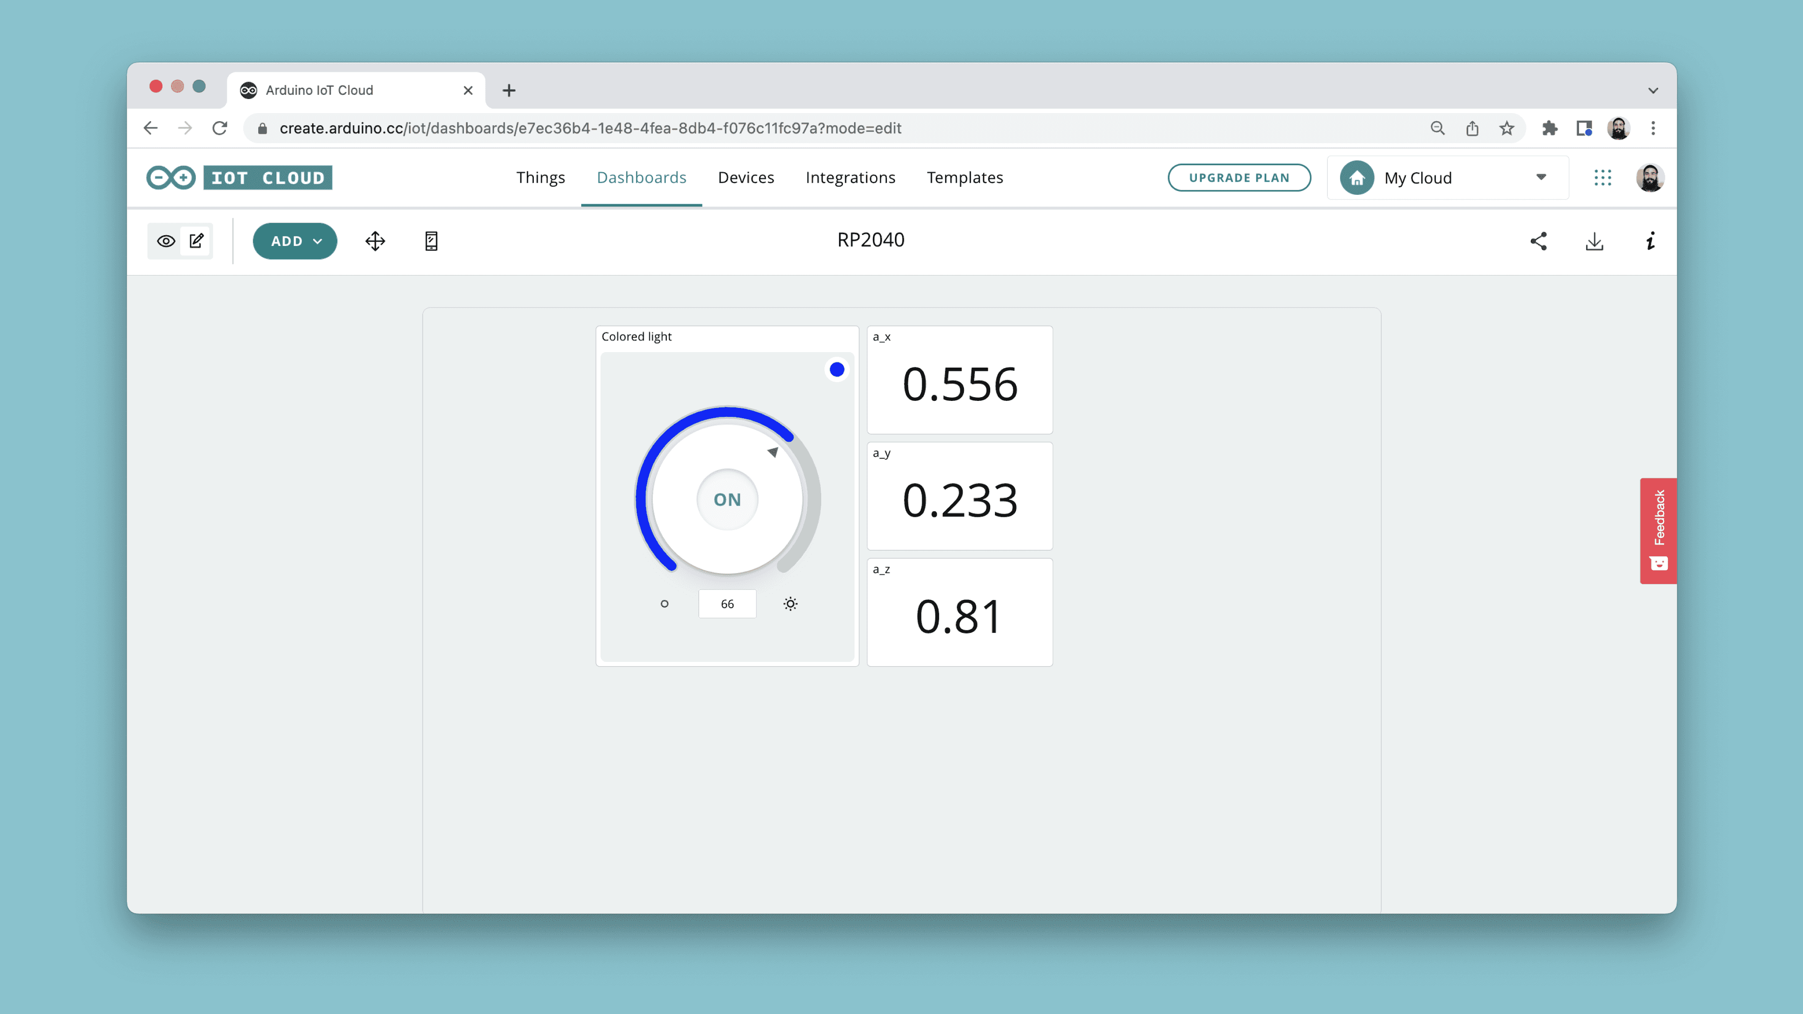This screenshot has height=1014, width=1803.
Task: Toggle the Colored light ON button
Action: 727,499
